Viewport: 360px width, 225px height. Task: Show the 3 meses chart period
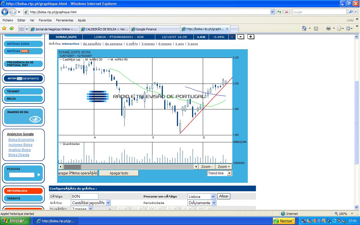point(148,44)
